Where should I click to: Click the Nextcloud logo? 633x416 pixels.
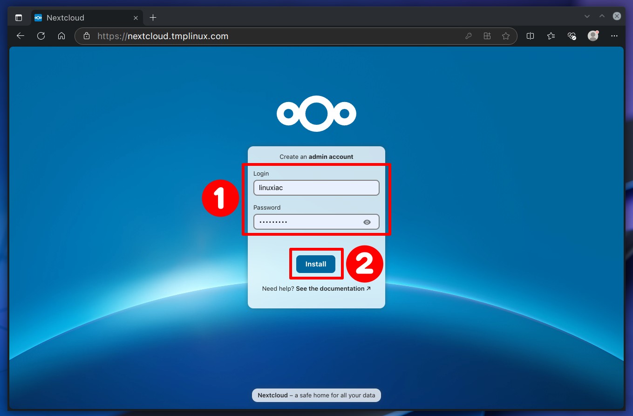[316, 113]
